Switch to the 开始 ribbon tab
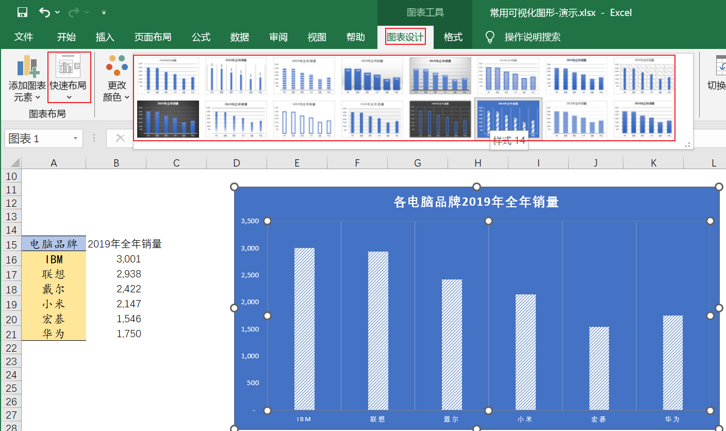 pos(66,37)
